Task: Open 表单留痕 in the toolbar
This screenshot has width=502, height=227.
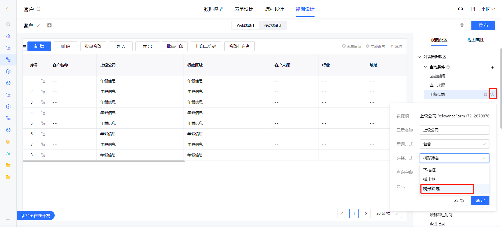Action: 351,46
